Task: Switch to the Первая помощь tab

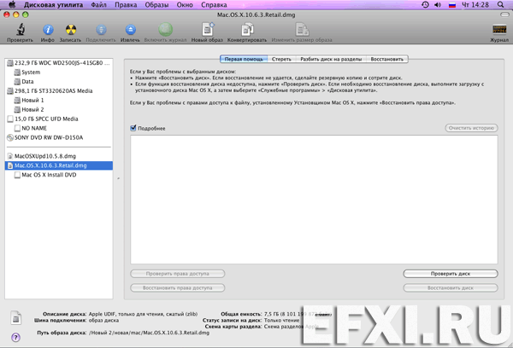Action: [244, 59]
